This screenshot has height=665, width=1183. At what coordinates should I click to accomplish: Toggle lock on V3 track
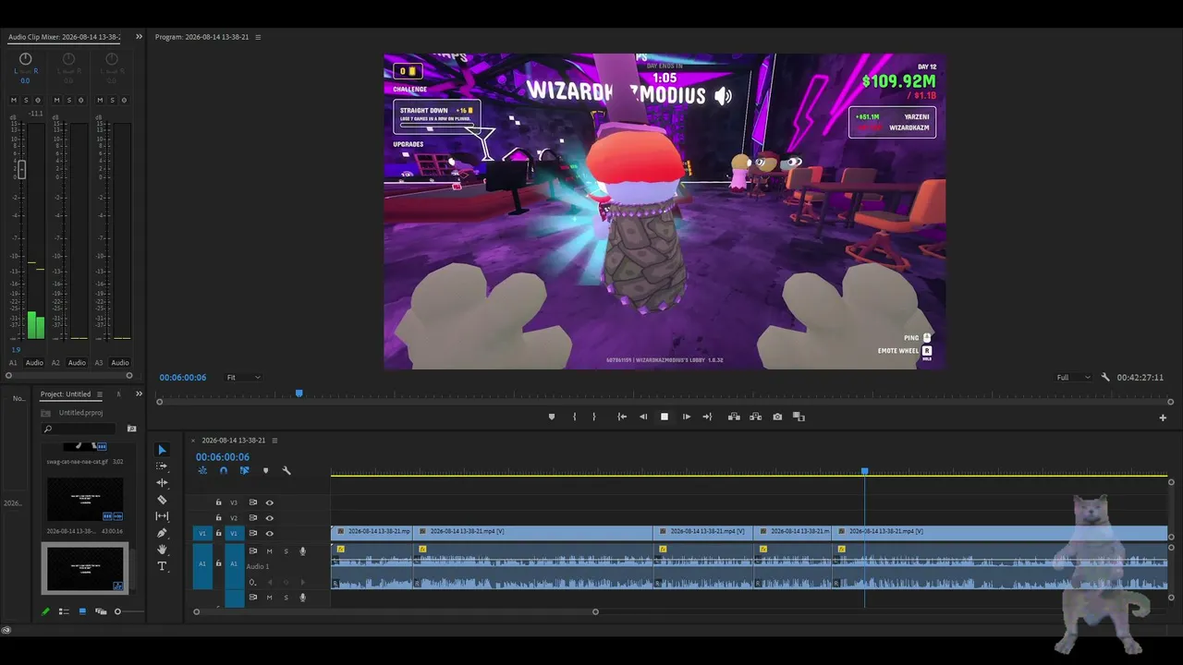(x=218, y=502)
